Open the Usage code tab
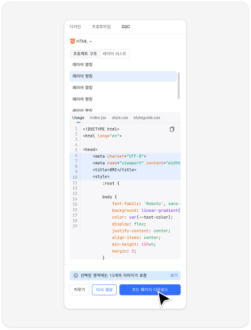Screen dimensions: 251x330 [x=78, y=117]
